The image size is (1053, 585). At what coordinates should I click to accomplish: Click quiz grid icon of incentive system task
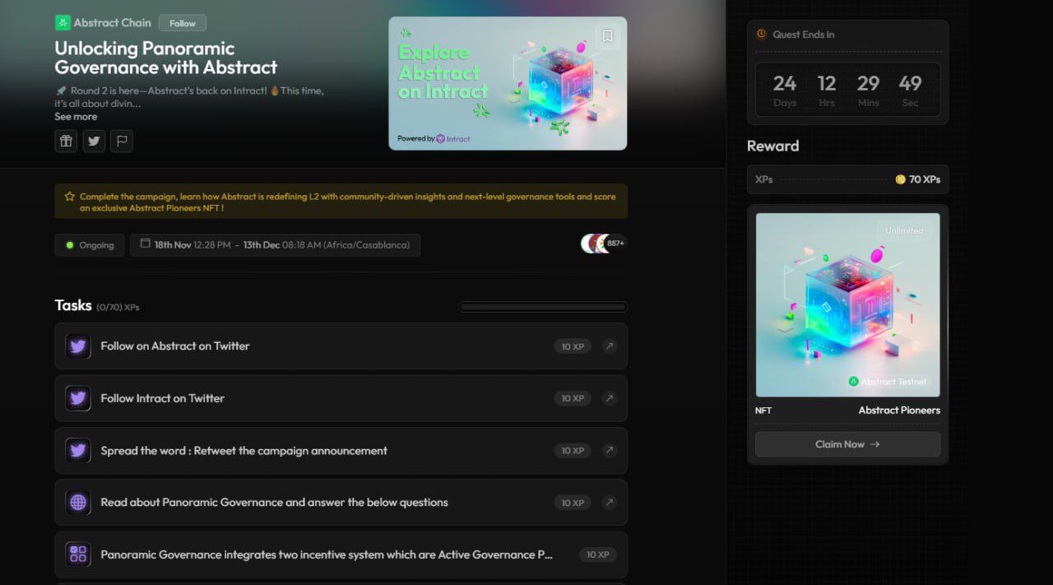[78, 555]
